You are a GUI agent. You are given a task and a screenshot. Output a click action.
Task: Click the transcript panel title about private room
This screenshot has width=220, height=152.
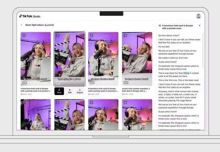tap(177, 27)
